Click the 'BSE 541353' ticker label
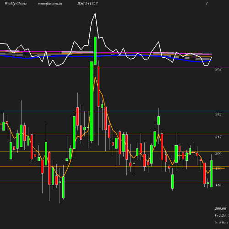This screenshot has width=229, height=229. (x=87, y=3)
